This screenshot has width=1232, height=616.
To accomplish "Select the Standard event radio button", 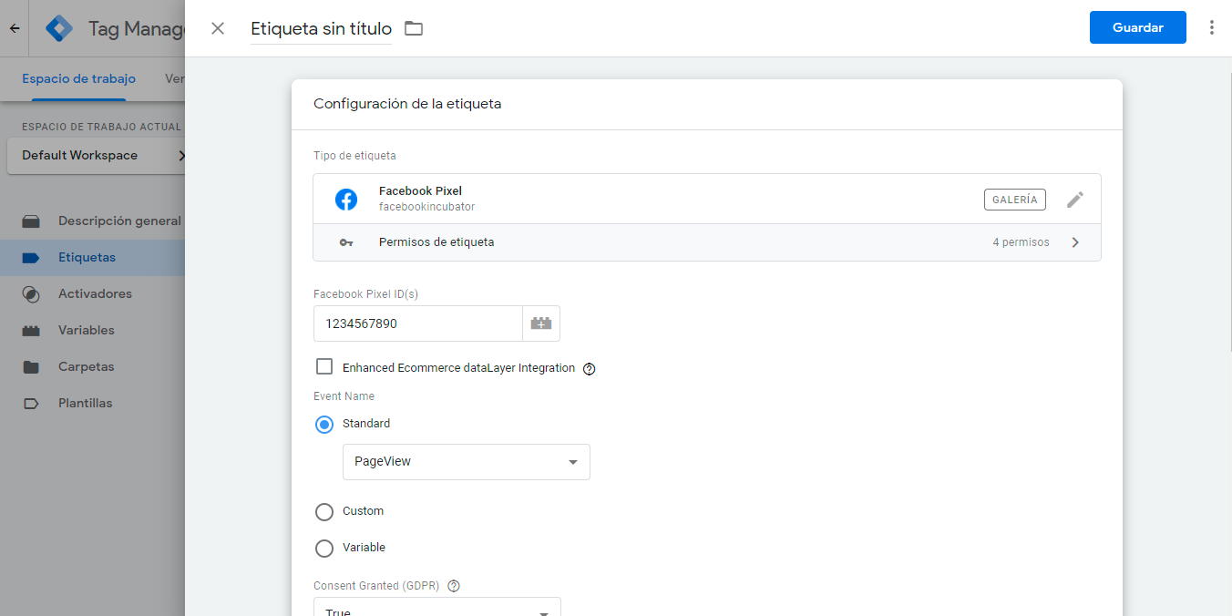I will point(323,424).
